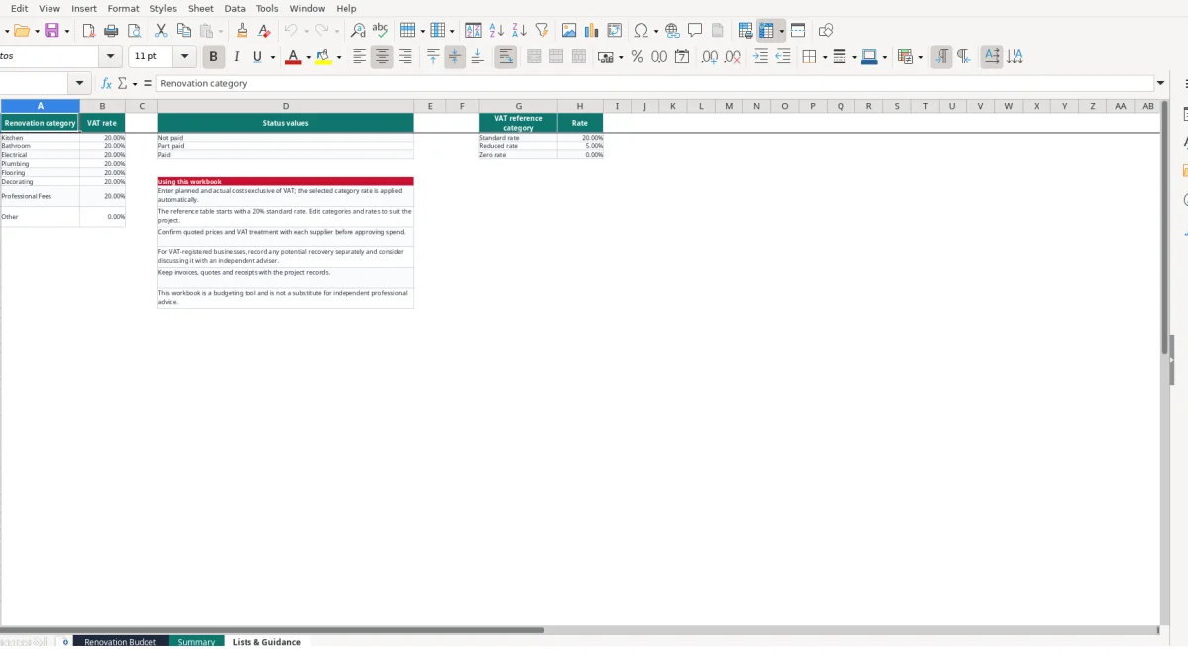Apply the blue border color

[868, 57]
